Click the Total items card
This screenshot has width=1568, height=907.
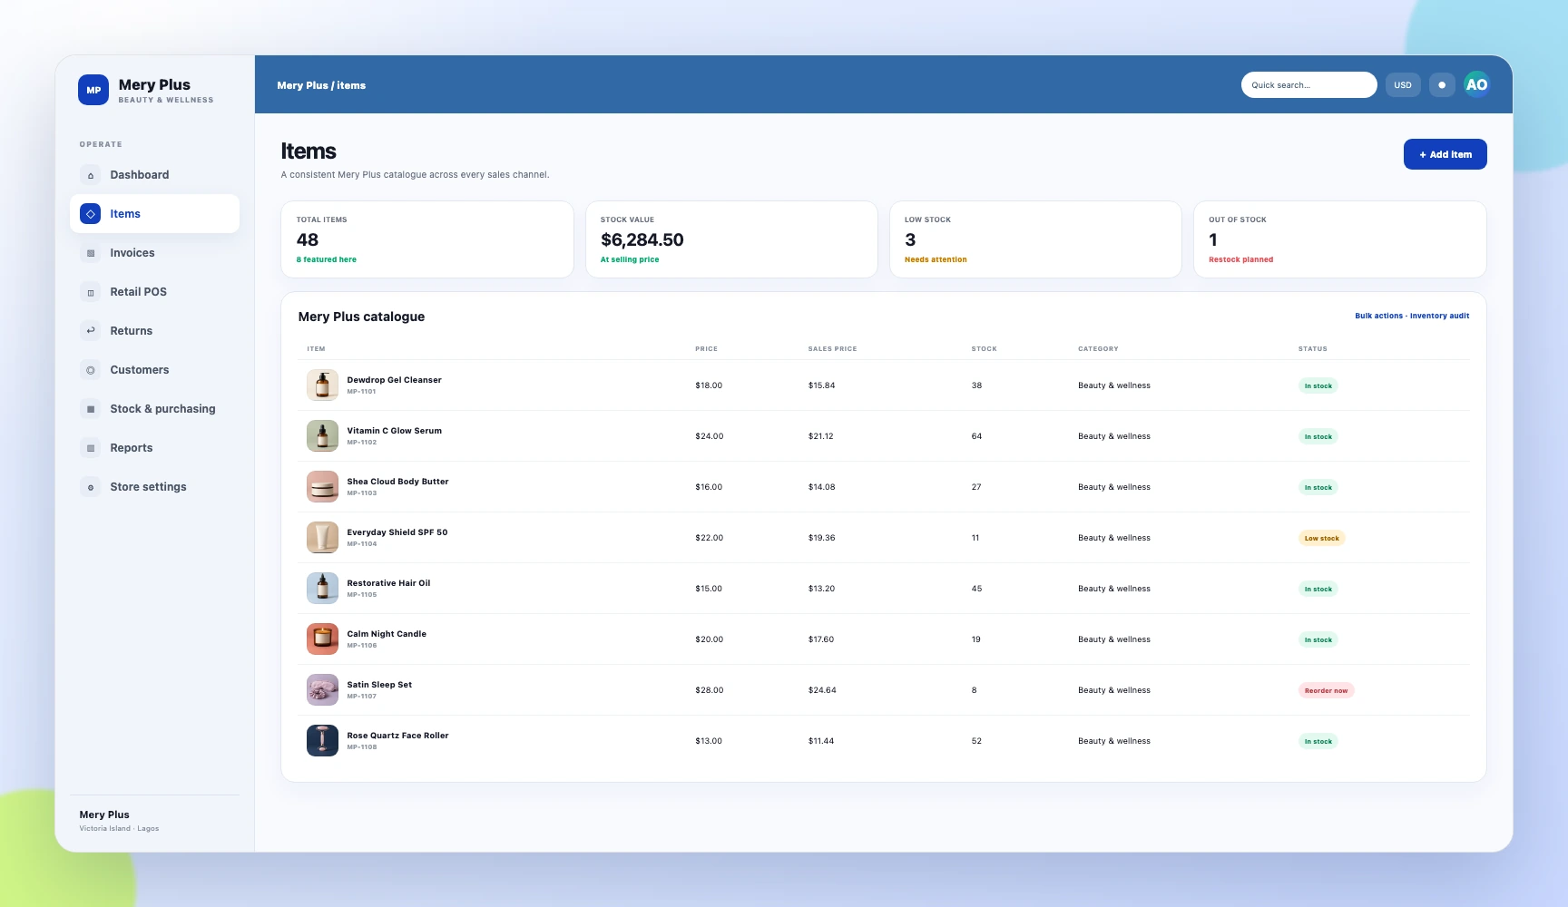click(427, 239)
